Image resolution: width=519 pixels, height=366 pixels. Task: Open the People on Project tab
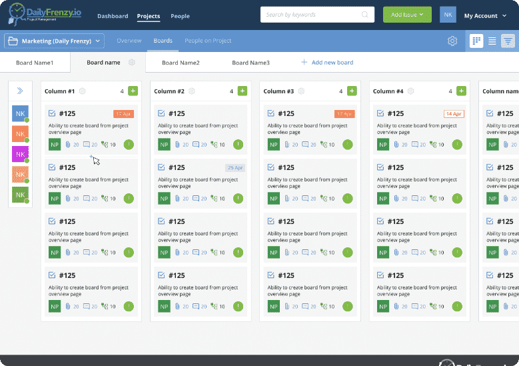click(208, 41)
